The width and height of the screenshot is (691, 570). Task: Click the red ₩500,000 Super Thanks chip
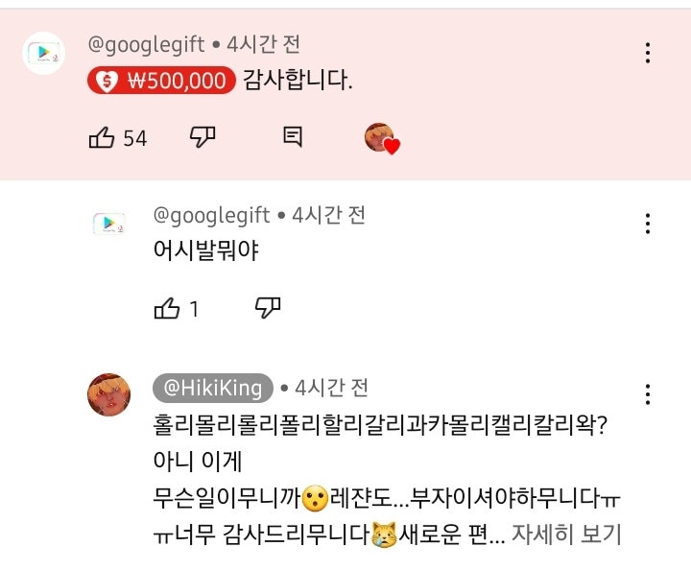(161, 82)
